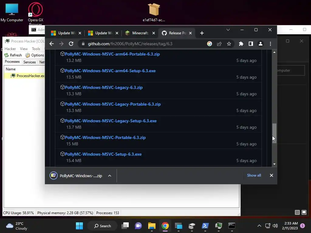Open the Windows Start menu

(x=79, y=226)
